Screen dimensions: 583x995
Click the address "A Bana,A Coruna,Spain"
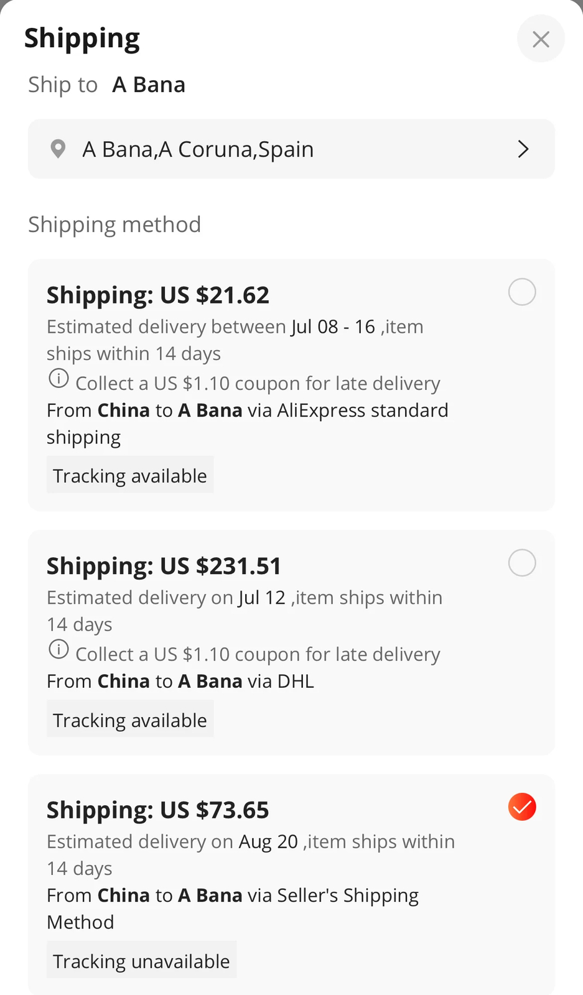pos(198,149)
